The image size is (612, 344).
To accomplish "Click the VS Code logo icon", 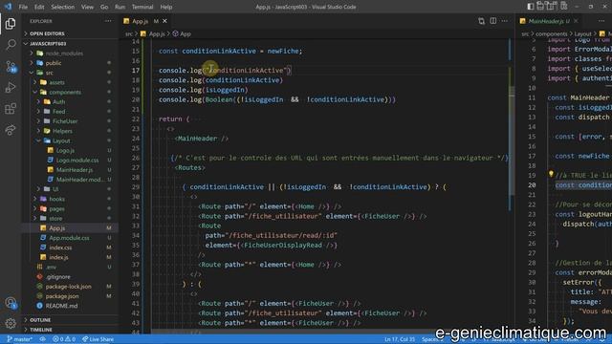I will [x=9, y=7].
